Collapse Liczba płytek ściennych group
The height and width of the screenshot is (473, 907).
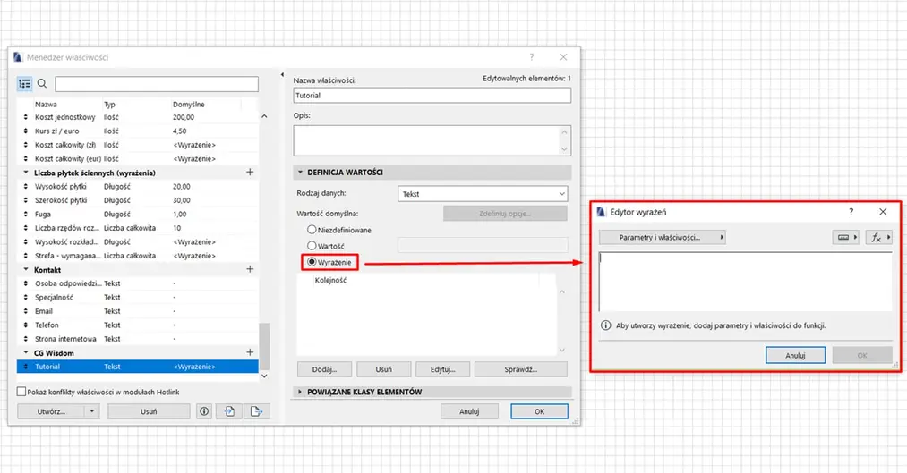coord(25,172)
